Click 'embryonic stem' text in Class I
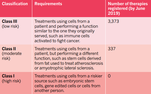The image size is (151, 94). pos(79,81)
